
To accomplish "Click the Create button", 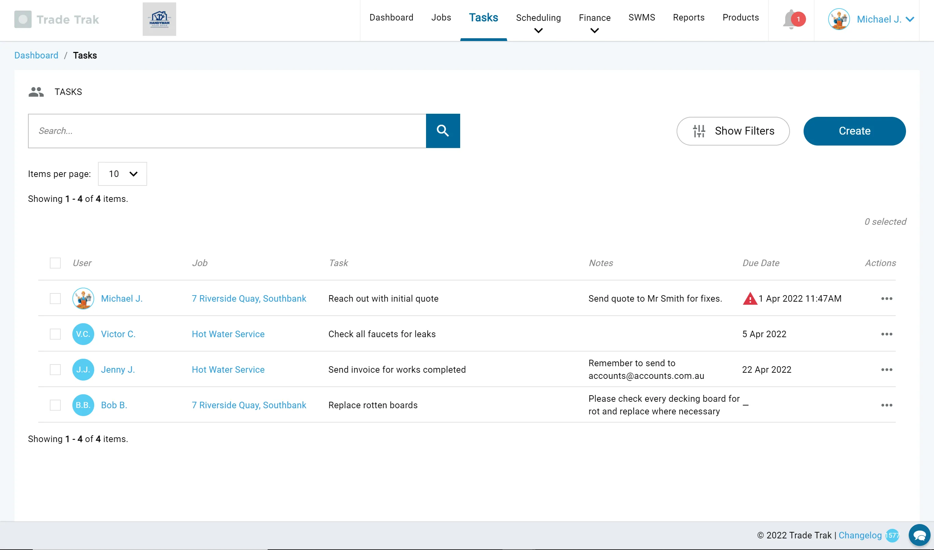I will tap(854, 130).
